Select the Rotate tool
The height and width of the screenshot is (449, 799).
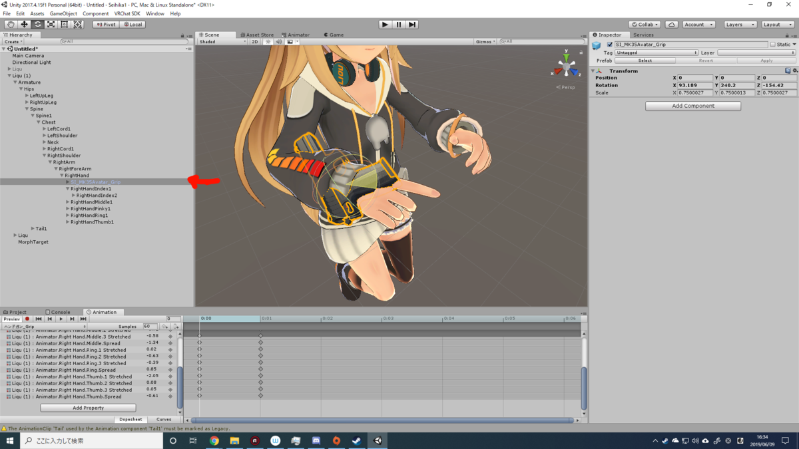(x=37, y=25)
